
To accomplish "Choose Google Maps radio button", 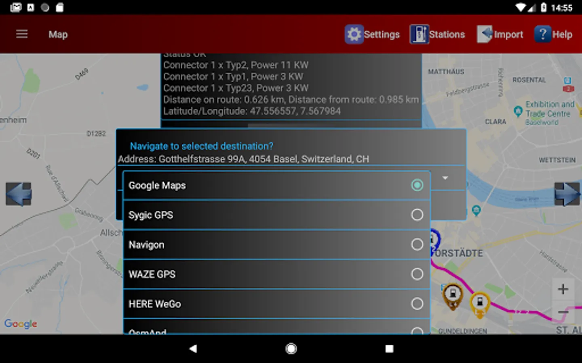I will [417, 185].
